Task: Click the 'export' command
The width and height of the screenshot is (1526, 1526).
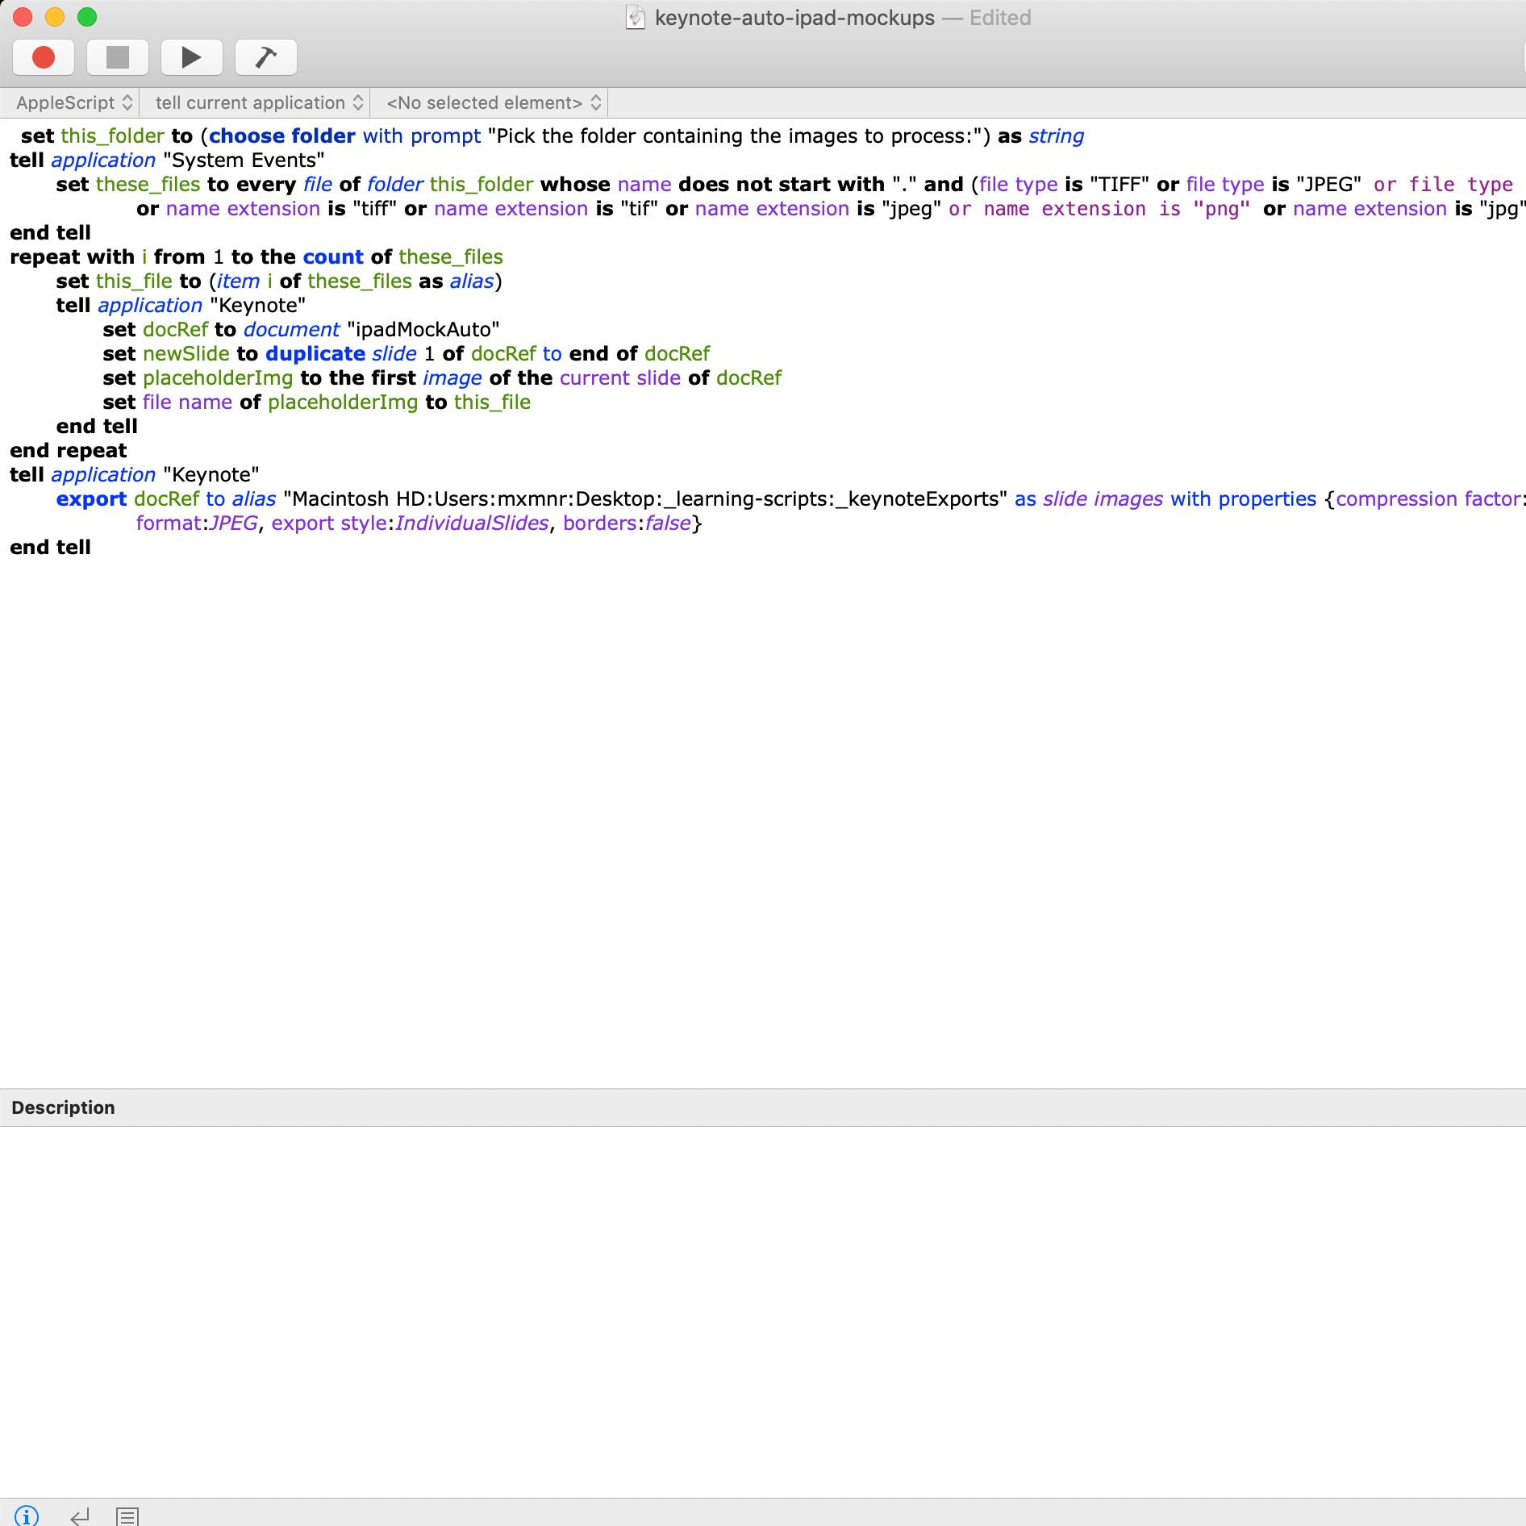Action: pyautogui.click(x=91, y=498)
